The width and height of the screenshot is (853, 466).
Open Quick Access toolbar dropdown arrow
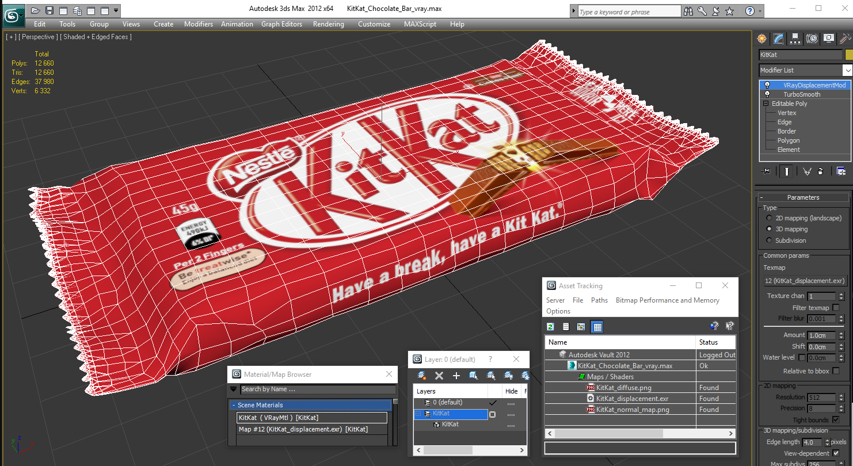(x=116, y=10)
